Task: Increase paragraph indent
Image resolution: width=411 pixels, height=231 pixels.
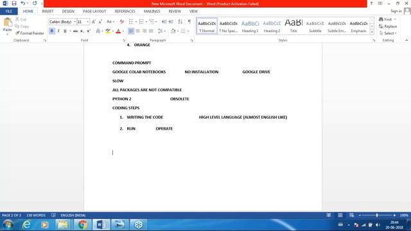Action: pyautogui.click(x=171, y=22)
